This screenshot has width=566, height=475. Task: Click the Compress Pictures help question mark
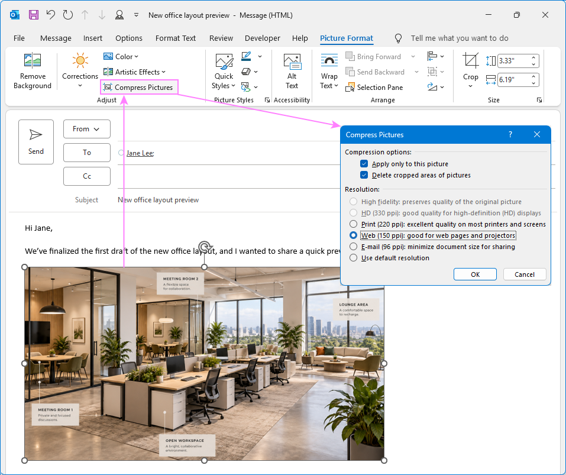(510, 135)
